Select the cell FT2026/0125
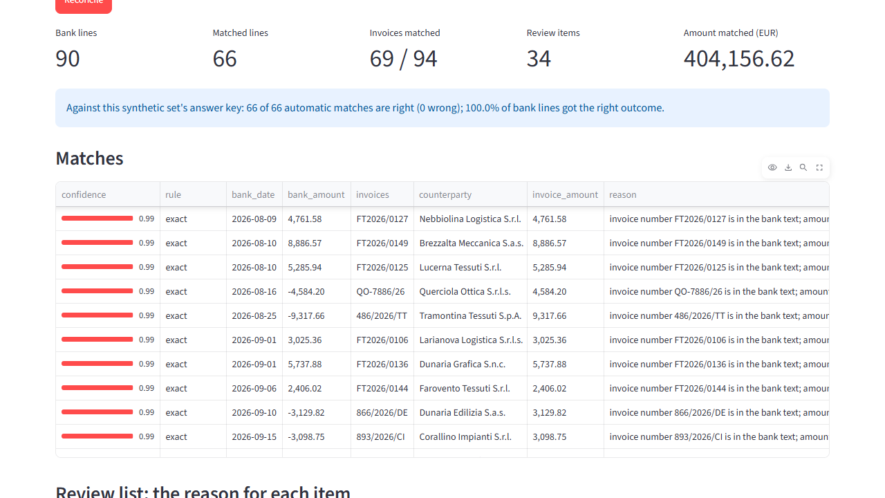 pyautogui.click(x=382, y=267)
